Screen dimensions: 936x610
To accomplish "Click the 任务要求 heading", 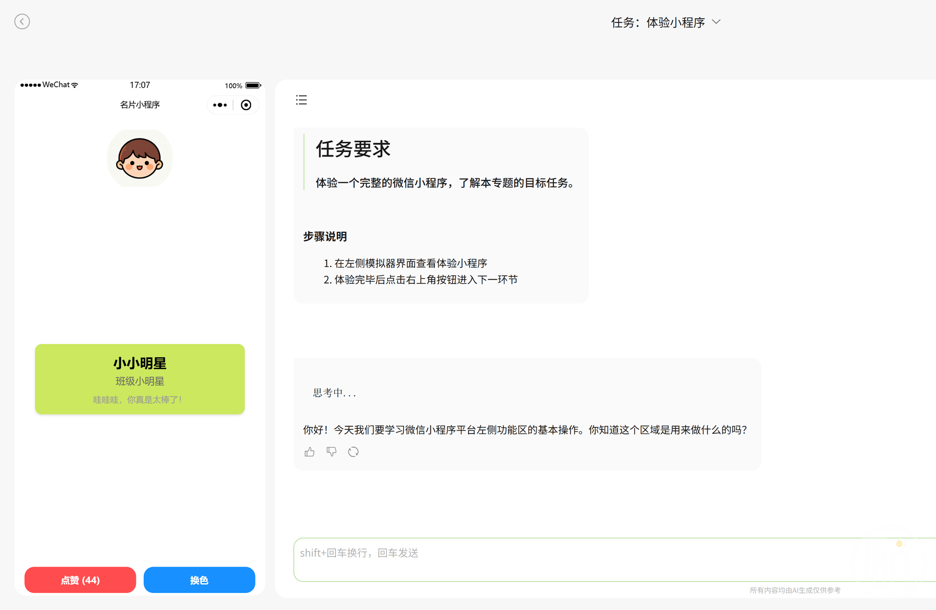I will [x=353, y=149].
